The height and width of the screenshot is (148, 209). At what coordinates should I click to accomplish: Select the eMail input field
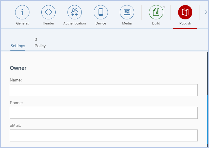[x=104, y=135]
